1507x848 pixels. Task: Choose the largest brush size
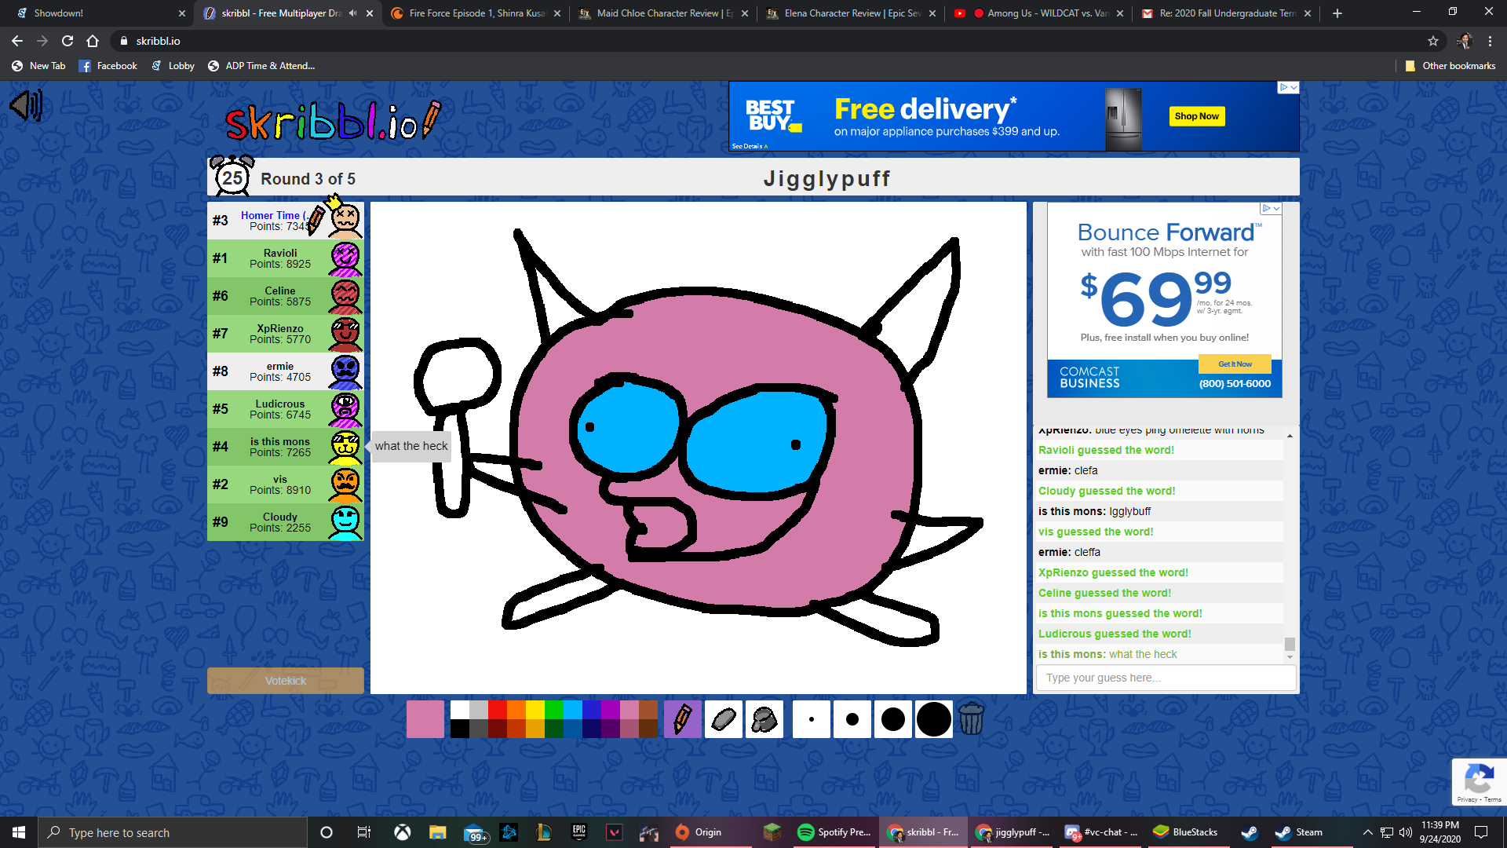click(933, 719)
